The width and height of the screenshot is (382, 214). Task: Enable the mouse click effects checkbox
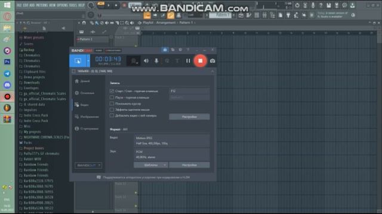[x=112, y=109]
